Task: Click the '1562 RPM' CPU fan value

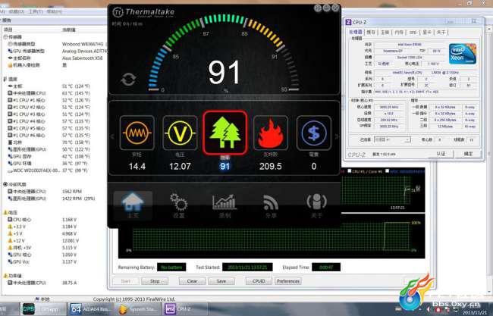Action: [72, 191]
